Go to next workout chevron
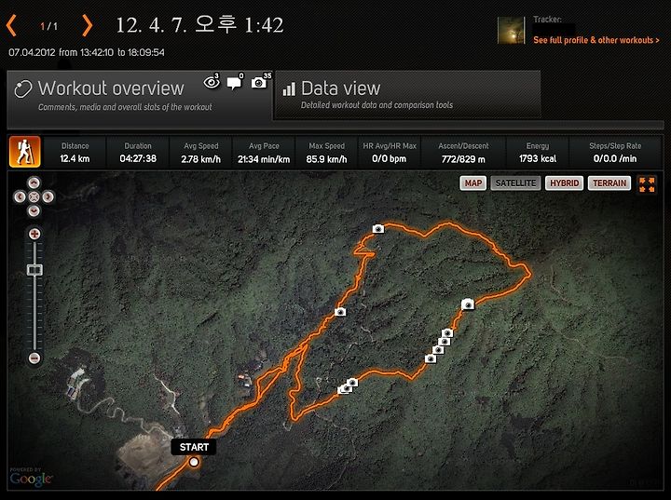The image size is (671, 500). tap(87, 25)
